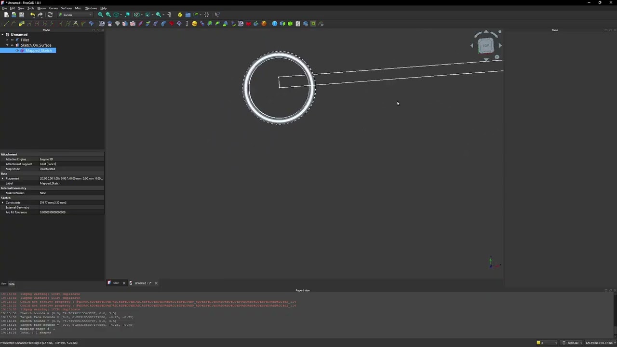617x347 pixels.
Task: Redo the last action
Action: (40, 15)
